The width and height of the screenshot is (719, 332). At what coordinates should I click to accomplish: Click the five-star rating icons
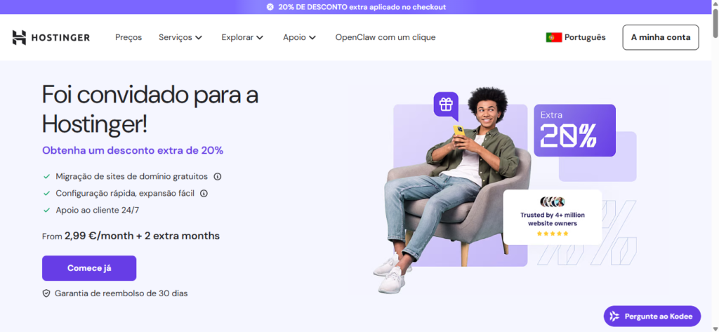553,234
